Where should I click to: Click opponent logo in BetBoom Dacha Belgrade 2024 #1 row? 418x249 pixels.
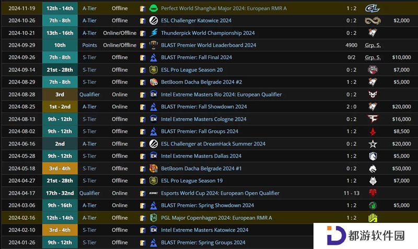[373, 168]
